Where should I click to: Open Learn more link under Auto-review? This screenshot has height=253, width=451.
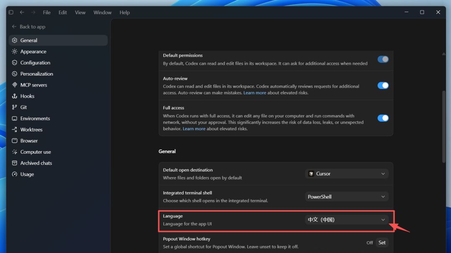[x=255, y=93]
